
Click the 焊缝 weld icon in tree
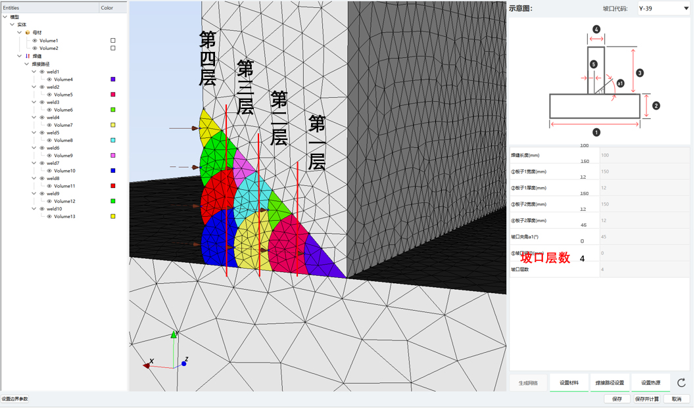(x=27, y=56)
